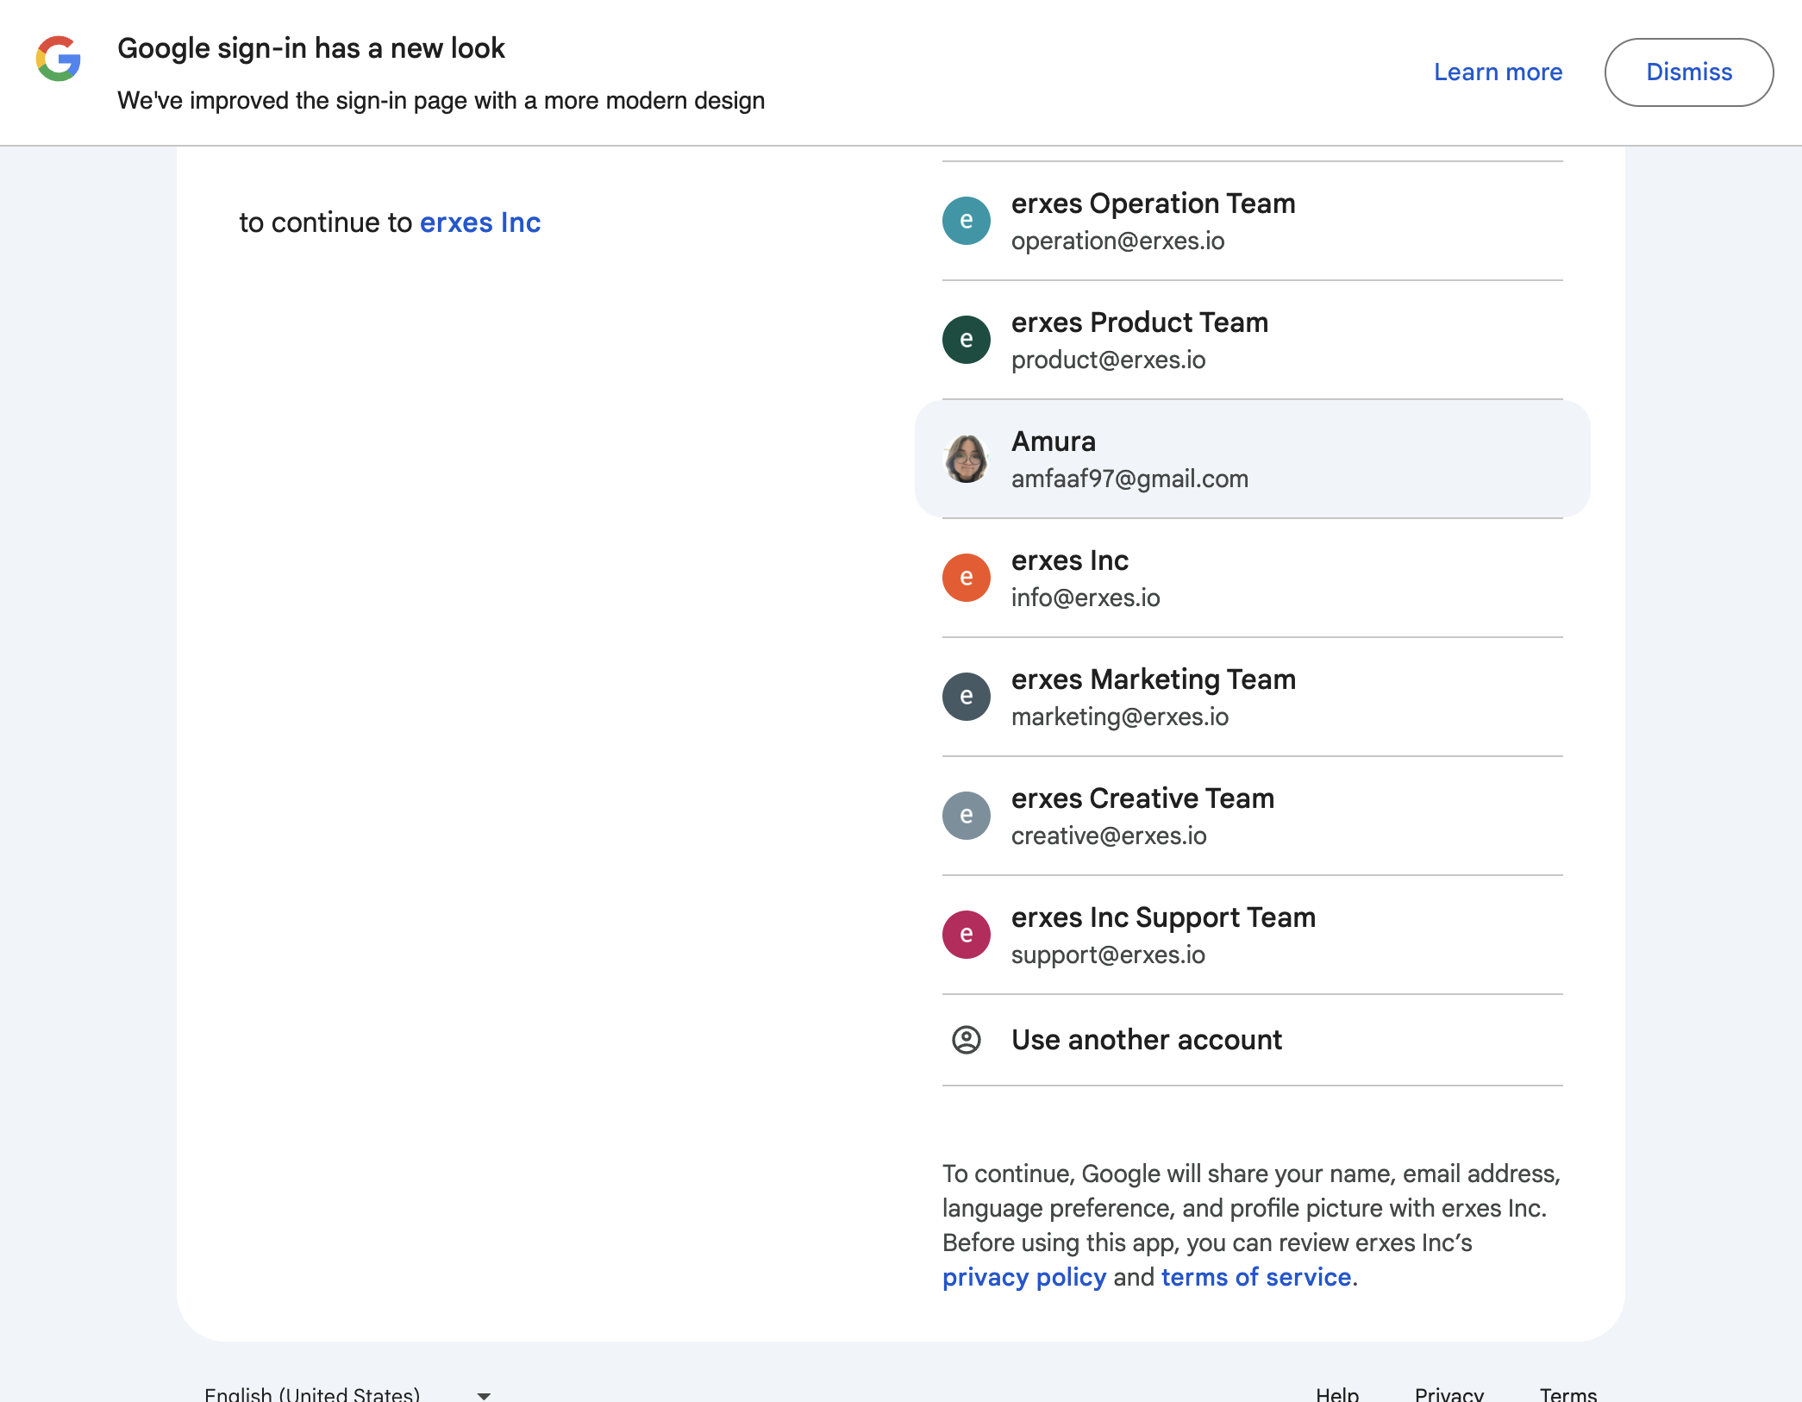Open the Privacy footer link
1802x1402 pixels.
click(x=1448, y=1394)
